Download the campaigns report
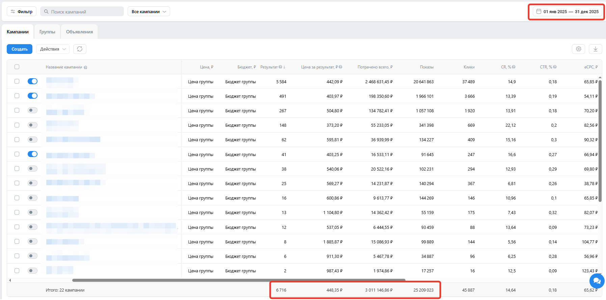Screen dimensions: 606x300 596,49
